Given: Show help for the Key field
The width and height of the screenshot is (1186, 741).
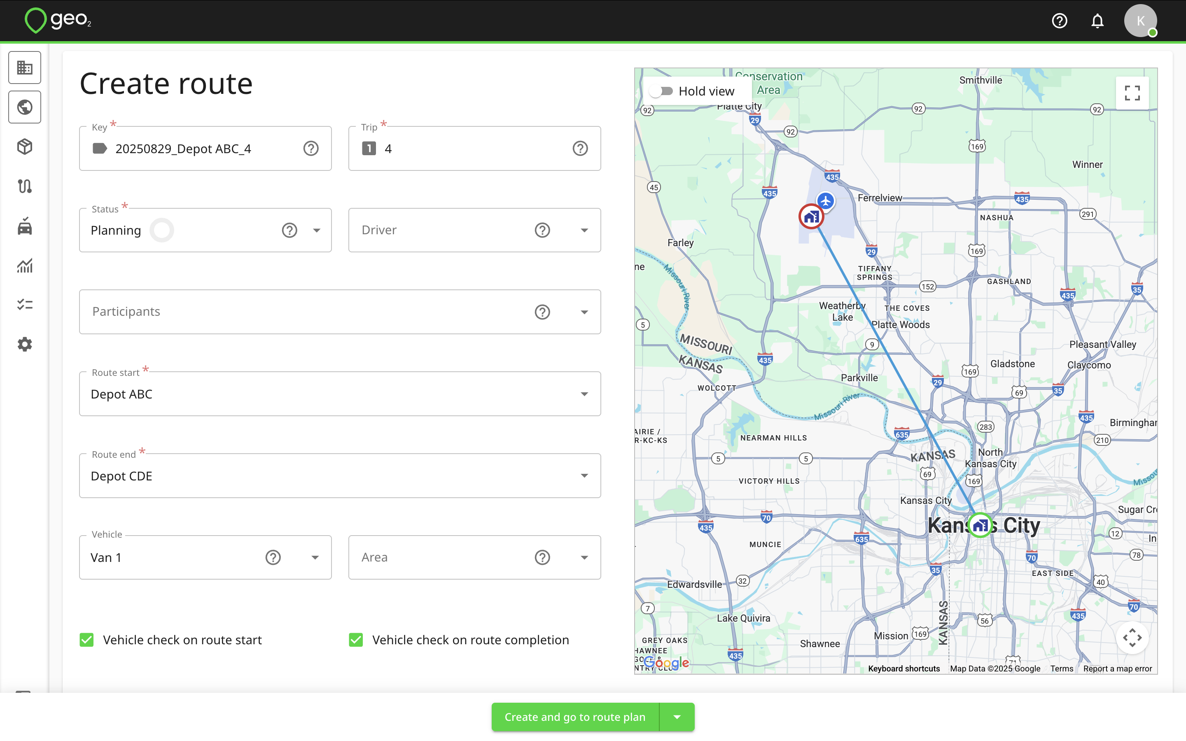Looking at the screenshot, I should (311, 149).
